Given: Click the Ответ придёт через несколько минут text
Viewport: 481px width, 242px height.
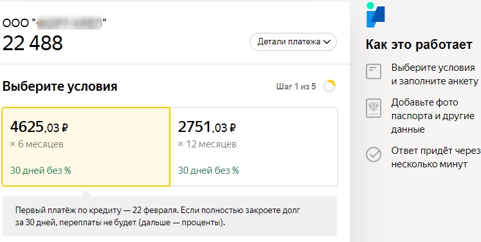Looking at the screenshot, I should click(435, 157).
